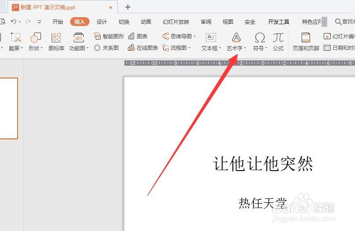
Task: Expand the 功能图 dropdown
Action: 87,48
